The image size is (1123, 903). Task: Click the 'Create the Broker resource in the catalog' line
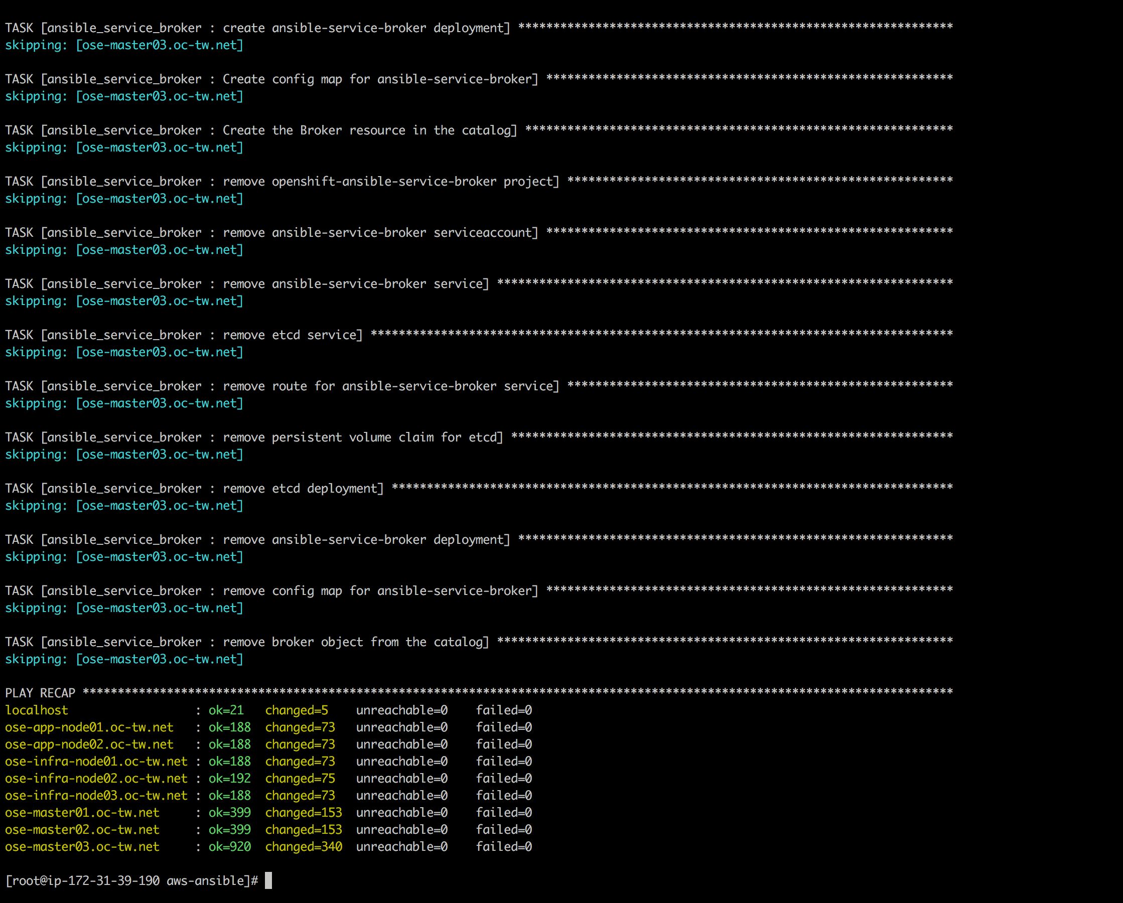click(479, 129)
